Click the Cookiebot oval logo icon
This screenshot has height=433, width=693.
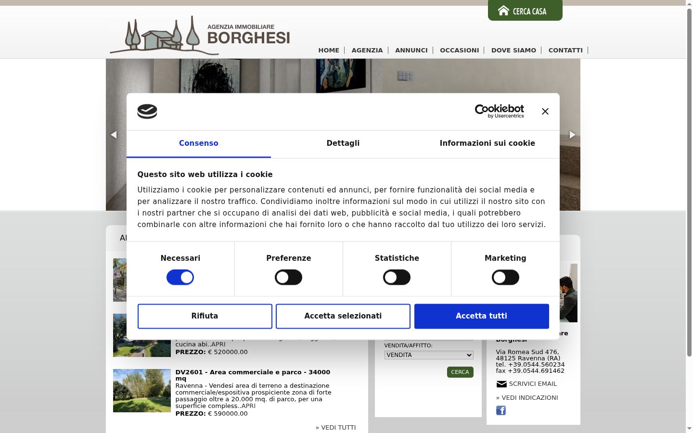(147, 111)
